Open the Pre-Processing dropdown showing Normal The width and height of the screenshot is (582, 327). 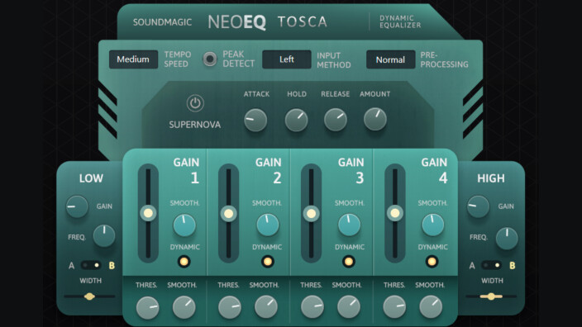tap(390, 59)
